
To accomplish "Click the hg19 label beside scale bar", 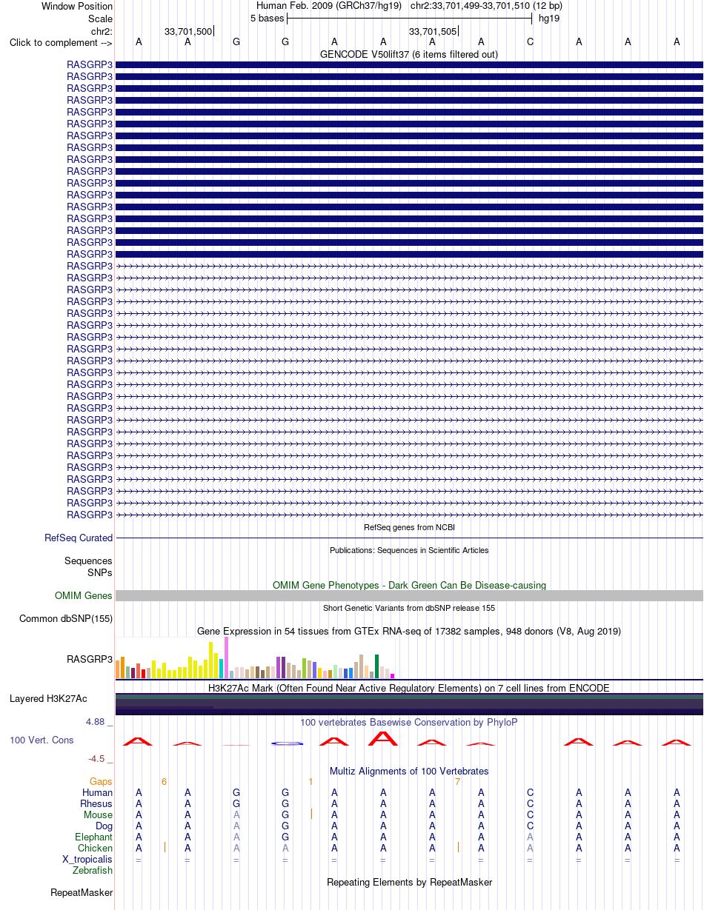I will click(549, 18).
